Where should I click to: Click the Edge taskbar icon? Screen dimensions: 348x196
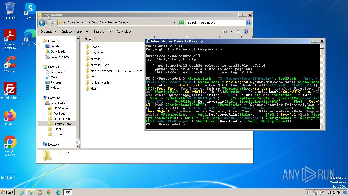point(58,192)
